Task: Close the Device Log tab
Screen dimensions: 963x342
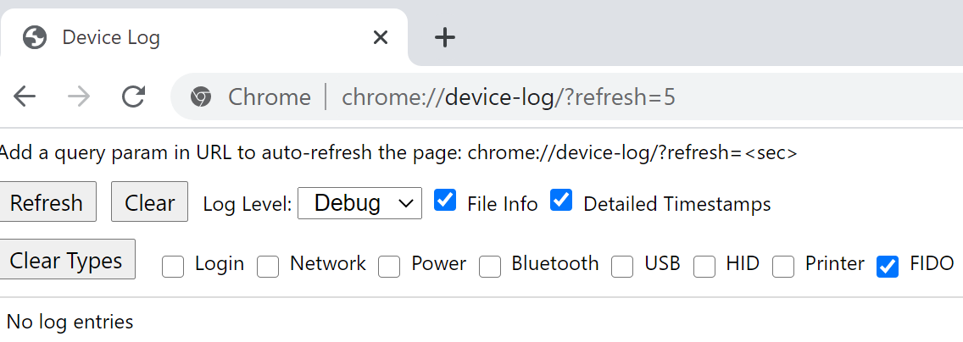Action: point(381,38)
